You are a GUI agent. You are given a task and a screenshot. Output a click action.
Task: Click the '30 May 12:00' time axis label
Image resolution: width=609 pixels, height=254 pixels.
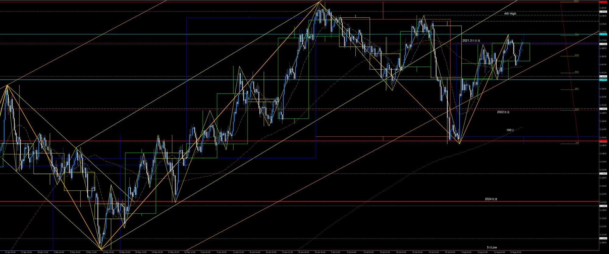(x=190, y=252)
